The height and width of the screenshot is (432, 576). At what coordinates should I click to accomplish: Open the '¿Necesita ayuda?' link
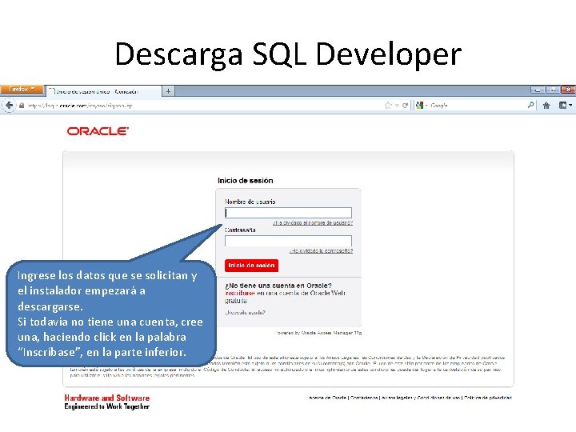245,313
